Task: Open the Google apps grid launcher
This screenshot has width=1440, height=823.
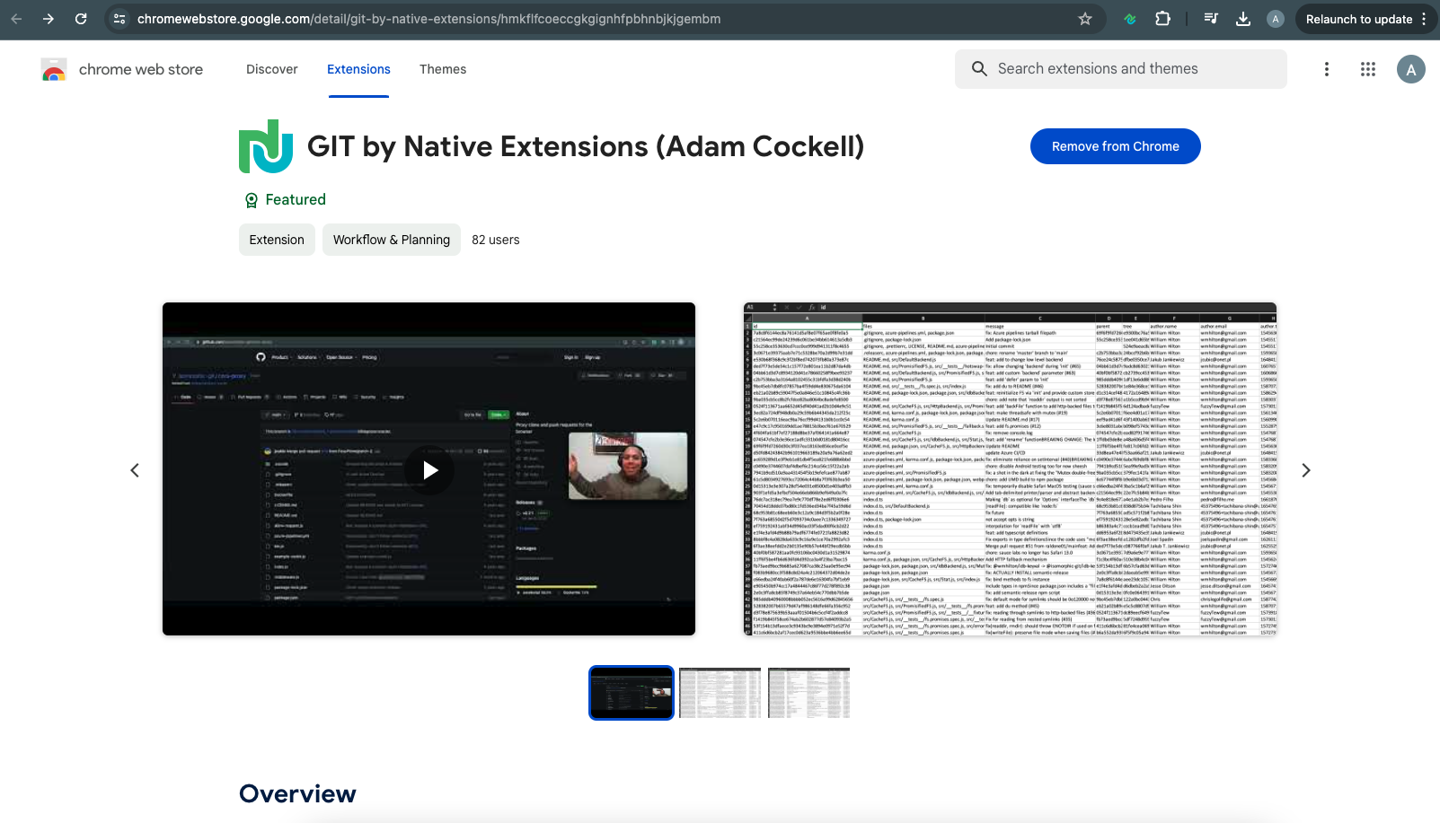Action: click(x=1368, y=69)
